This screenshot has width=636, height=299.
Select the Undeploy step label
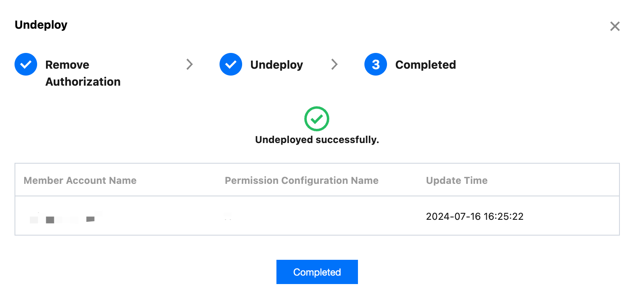tap(276, 65)
